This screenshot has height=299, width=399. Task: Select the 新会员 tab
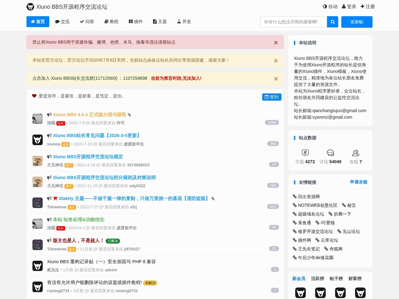[x=299, y=278]
